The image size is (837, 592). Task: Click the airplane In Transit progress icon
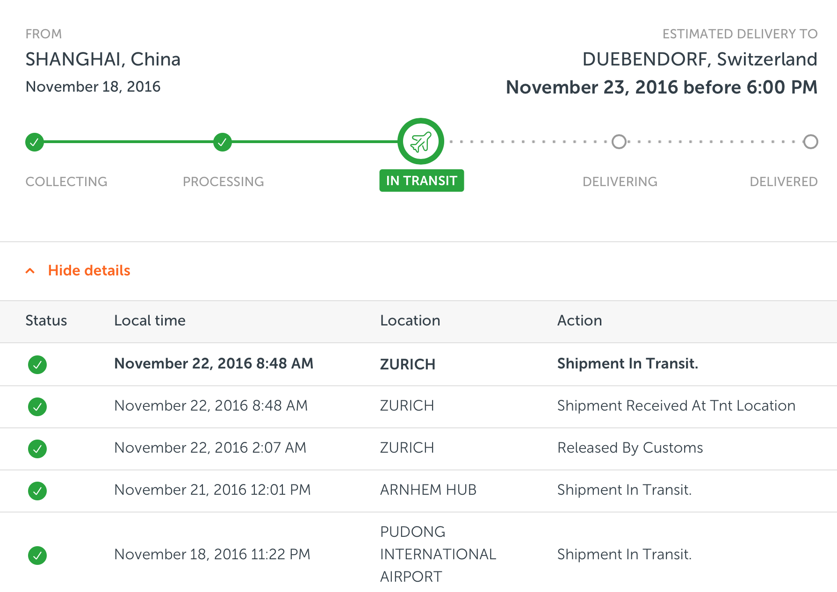pos(421,141)
